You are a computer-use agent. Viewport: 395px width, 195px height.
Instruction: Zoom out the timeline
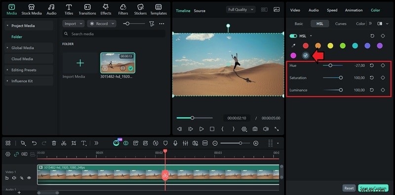[x=215, y=143]
